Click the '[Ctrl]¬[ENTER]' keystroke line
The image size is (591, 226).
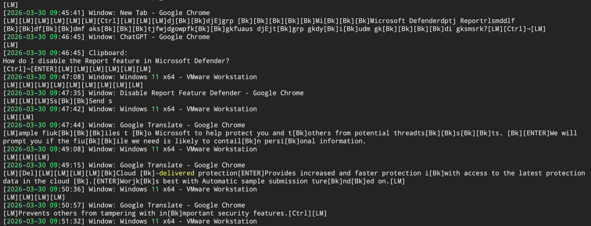[x=77, y=69]
